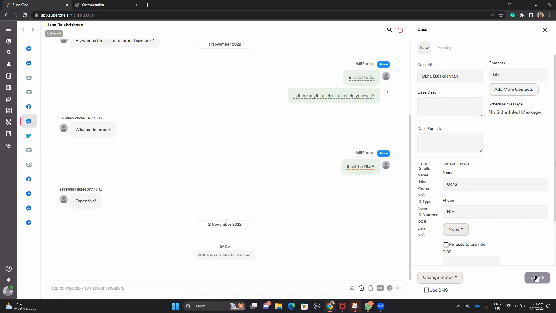556x313 pixels.
Task: Click the 'Expensive!' message bubble
Action: click(x=86, y=201)
